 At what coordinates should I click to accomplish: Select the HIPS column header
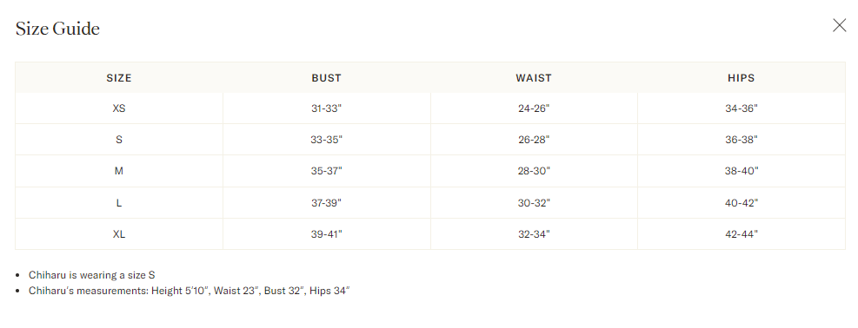741,78
